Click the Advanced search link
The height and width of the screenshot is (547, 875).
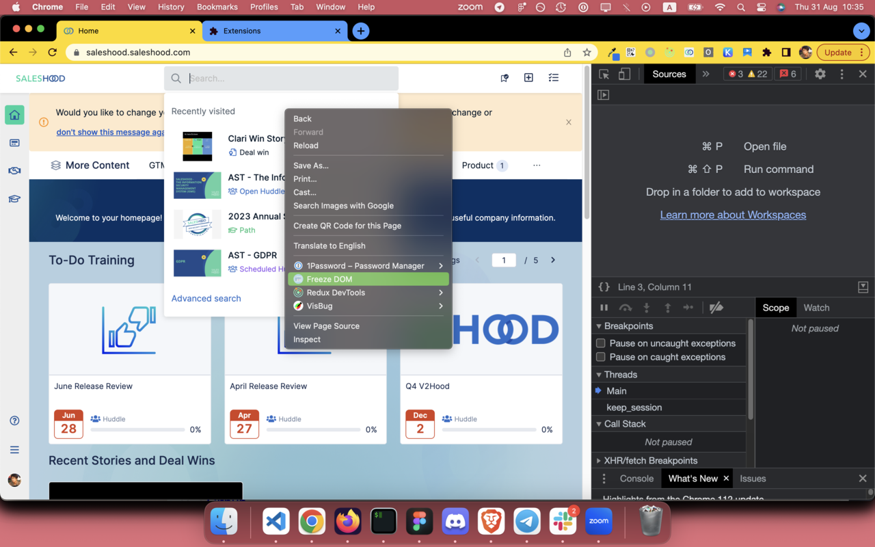pos(206,298)
